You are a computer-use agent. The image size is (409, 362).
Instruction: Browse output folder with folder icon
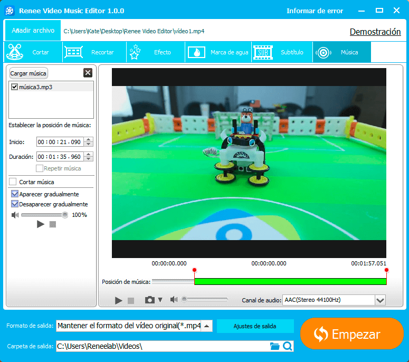tap(274, 346)
